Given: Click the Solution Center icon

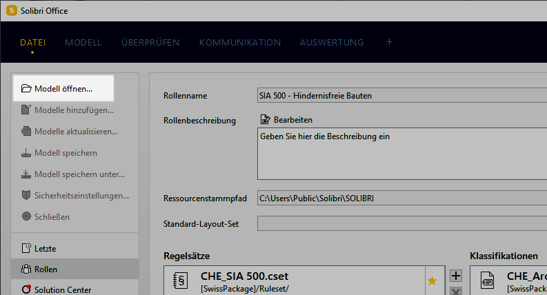Looking at the screenshot, I should [26, 289].
